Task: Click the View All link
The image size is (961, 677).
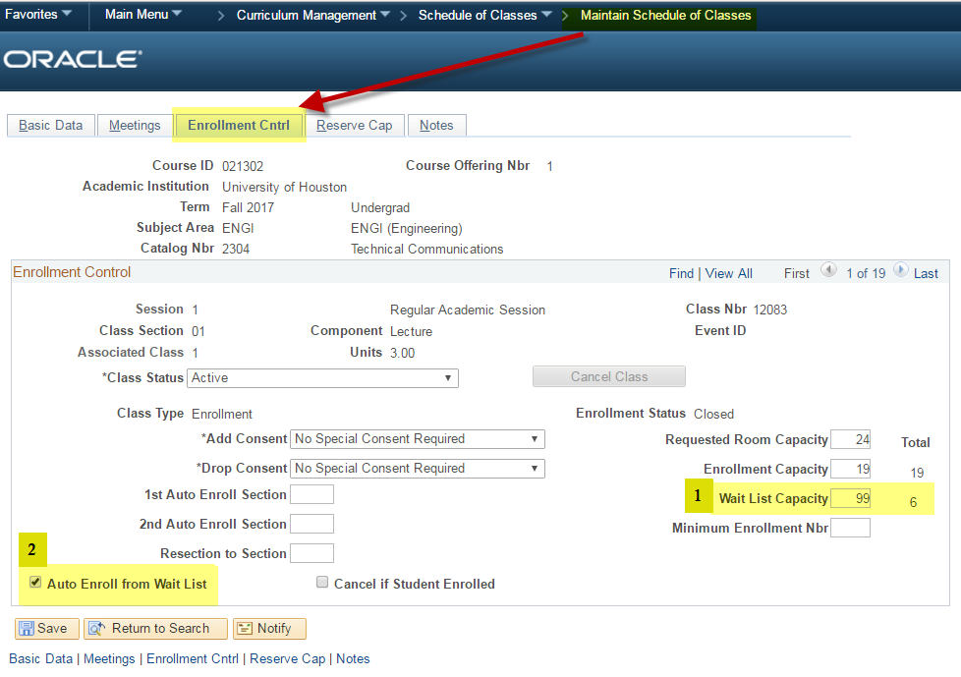Action: click(x=728, y=273)
